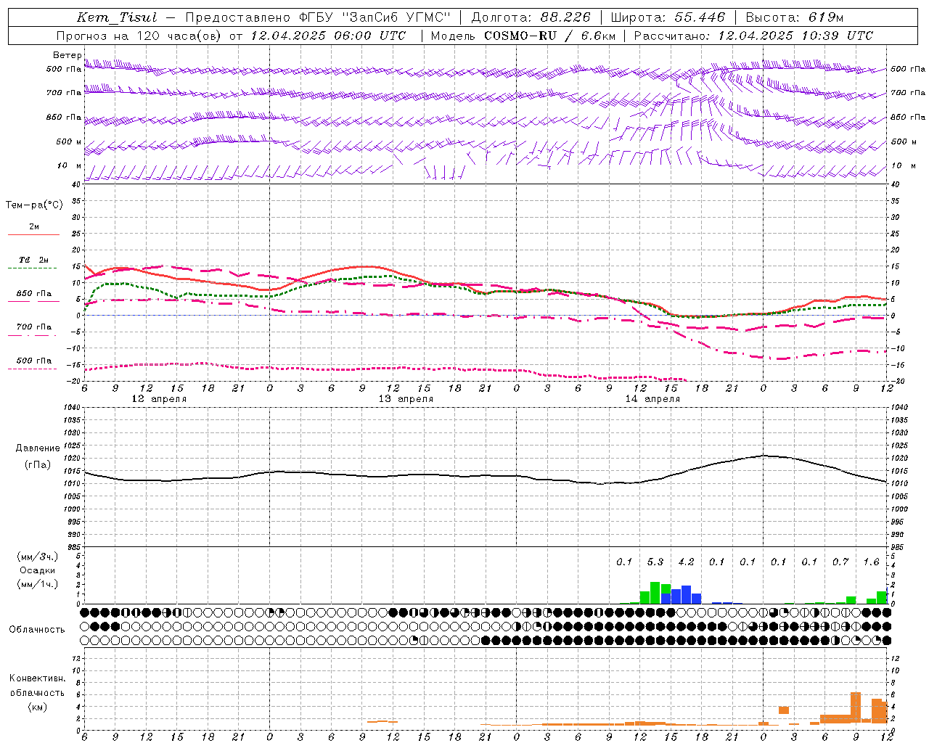929x743 pixels.
Task: Select the (мм/3ч.) precipitation unit label
Action: tap(38, 557)
